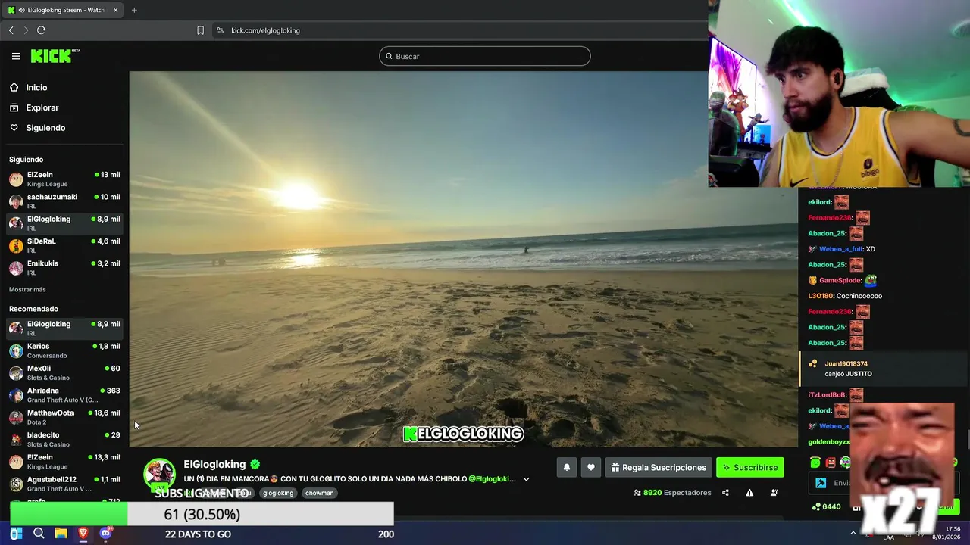
Task: Click Regala Suscripciones button
Action: [659, 468]
